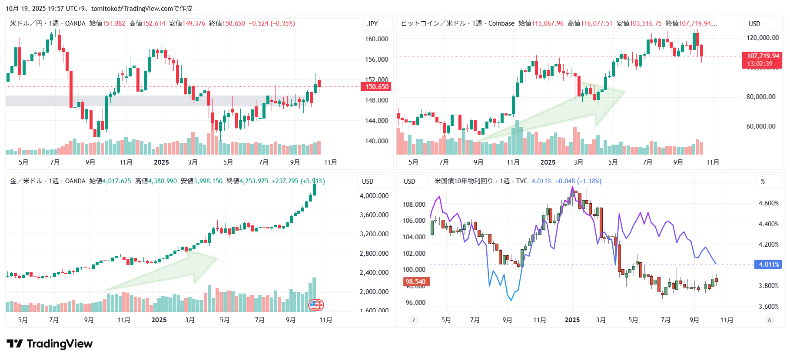
Task: Click the blue 4.011% yield label
Action: pyautogui.click(x=769, y=264)
